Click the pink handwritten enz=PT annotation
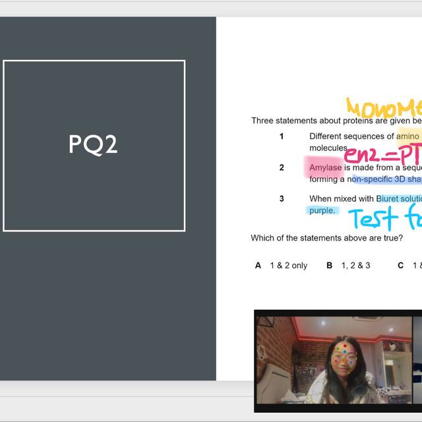 pos(382,156)
